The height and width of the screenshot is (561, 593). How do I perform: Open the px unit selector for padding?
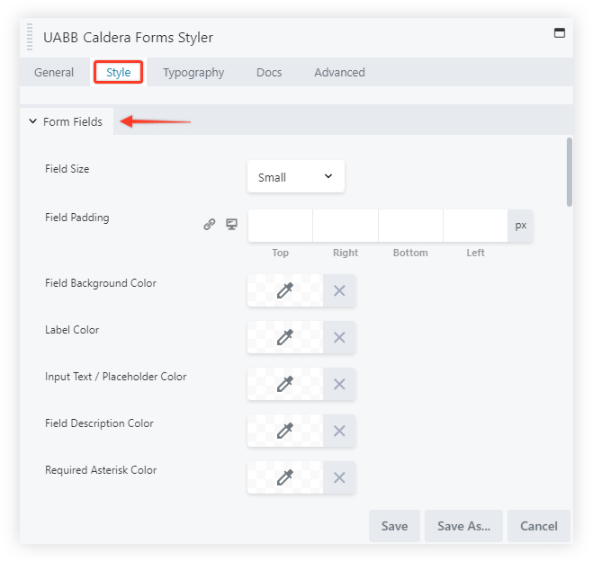(x=520, y=226)
